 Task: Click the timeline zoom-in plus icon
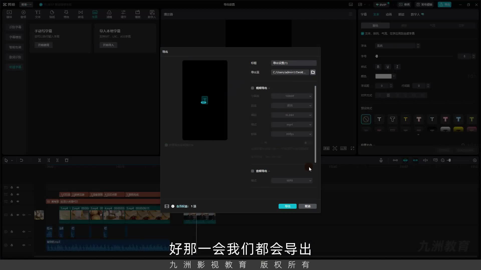click(x=475, y=160)
